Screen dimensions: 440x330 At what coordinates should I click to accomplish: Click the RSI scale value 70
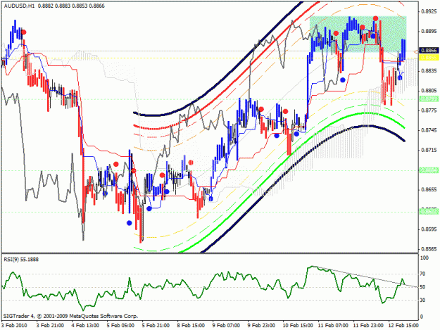click(424, 274)
